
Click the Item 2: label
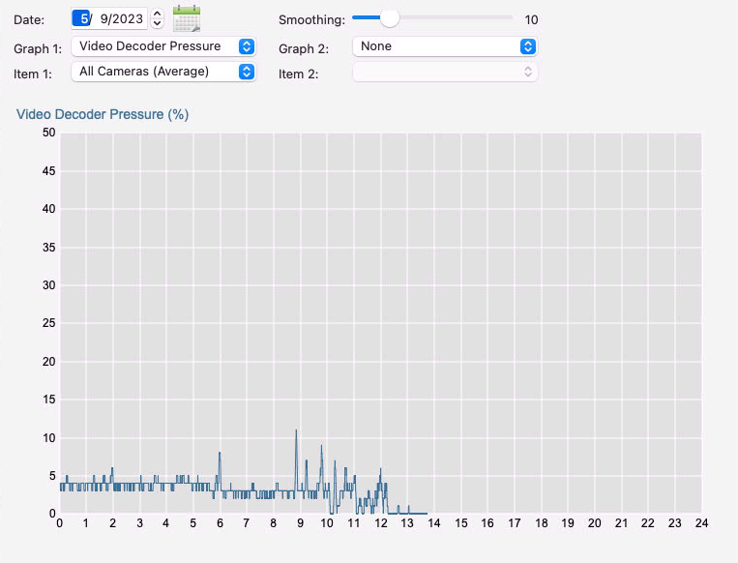(x=299, y=74)
